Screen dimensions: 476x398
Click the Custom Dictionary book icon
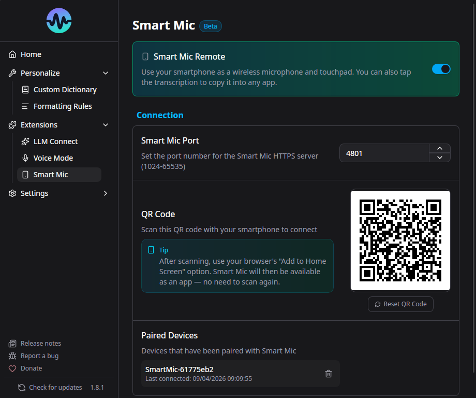coord(24,89)
